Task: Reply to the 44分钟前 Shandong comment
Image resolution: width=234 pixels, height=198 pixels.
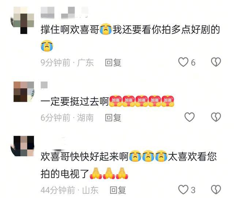Action: (118, 190)
